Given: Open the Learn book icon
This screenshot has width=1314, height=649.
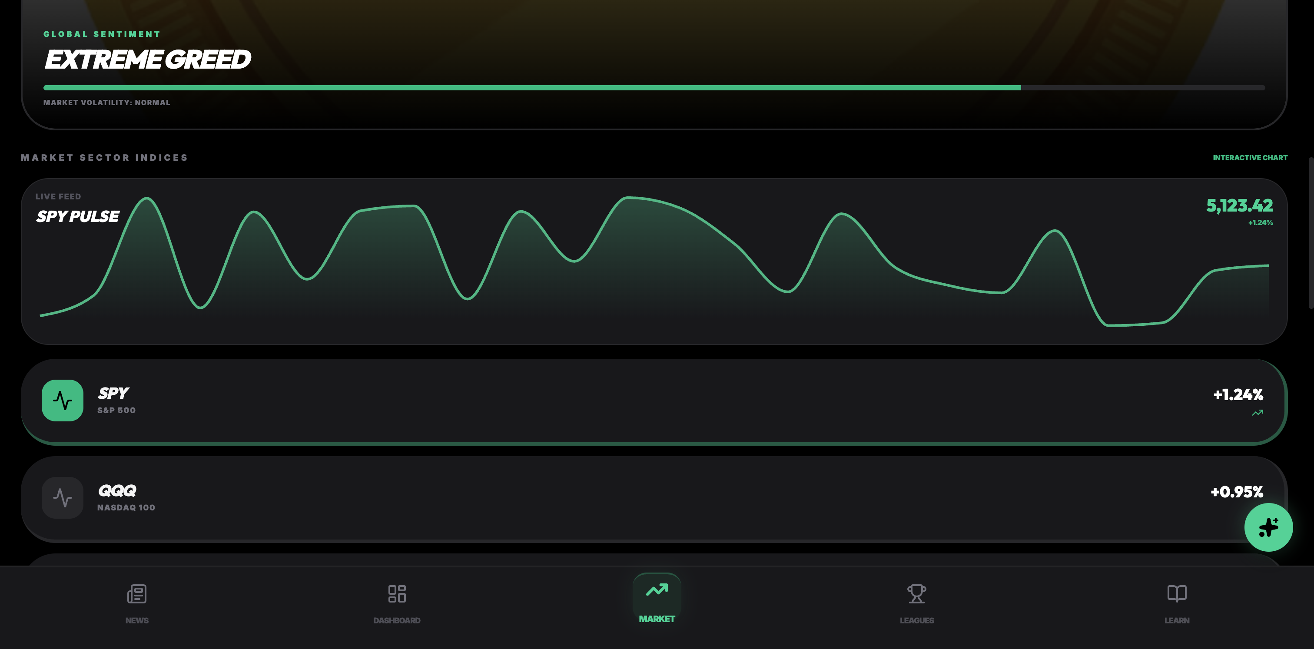Looking at the screenshot, I should 1177,593.
